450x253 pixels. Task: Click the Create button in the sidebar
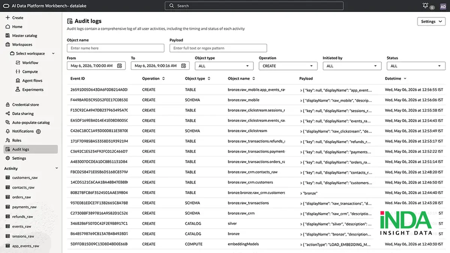pyautogui.click(x=15, y=18)
